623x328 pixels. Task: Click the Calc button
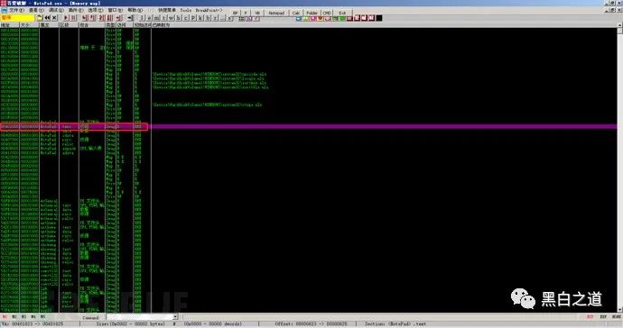296,13
